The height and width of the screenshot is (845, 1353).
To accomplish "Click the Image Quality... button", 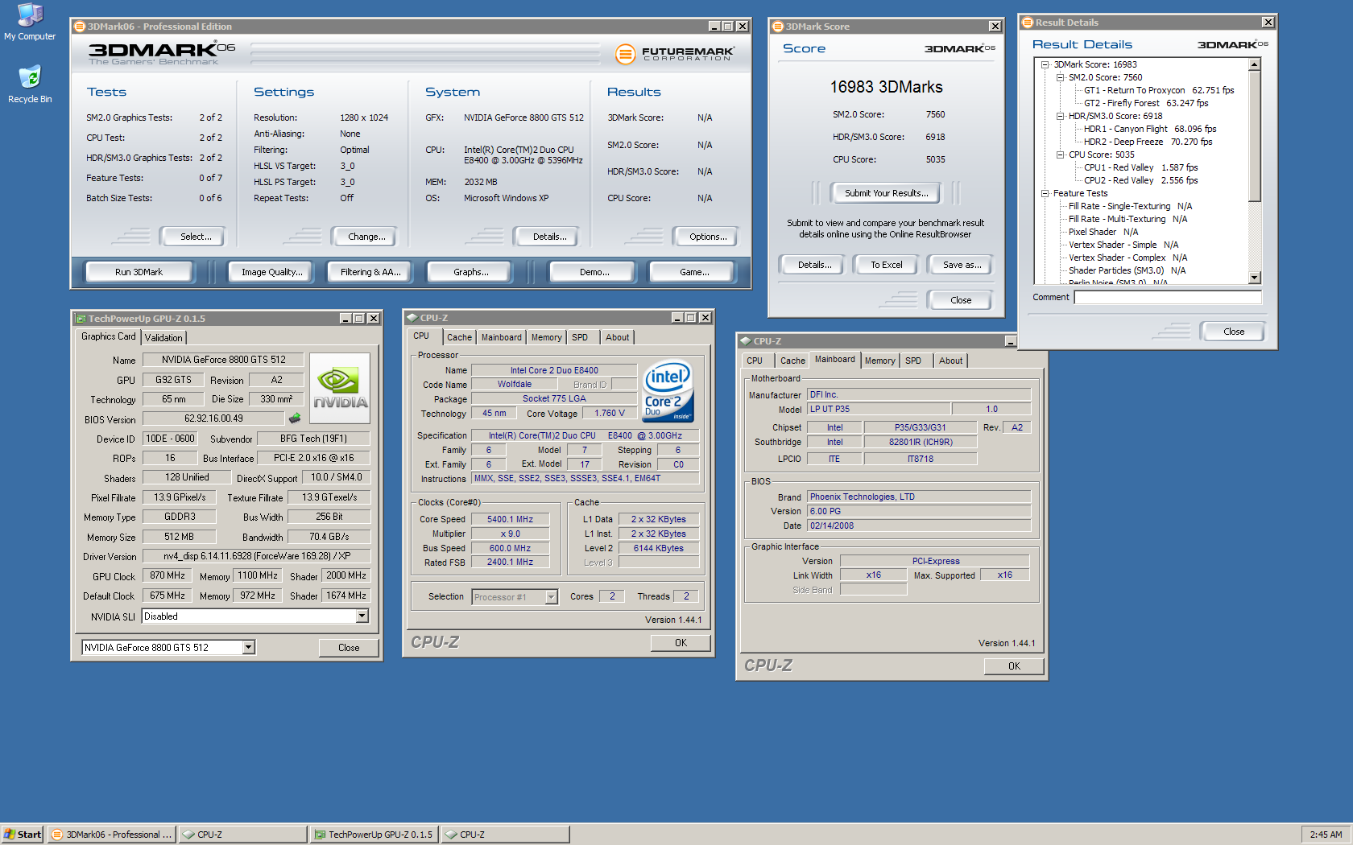I will (271, 272).
